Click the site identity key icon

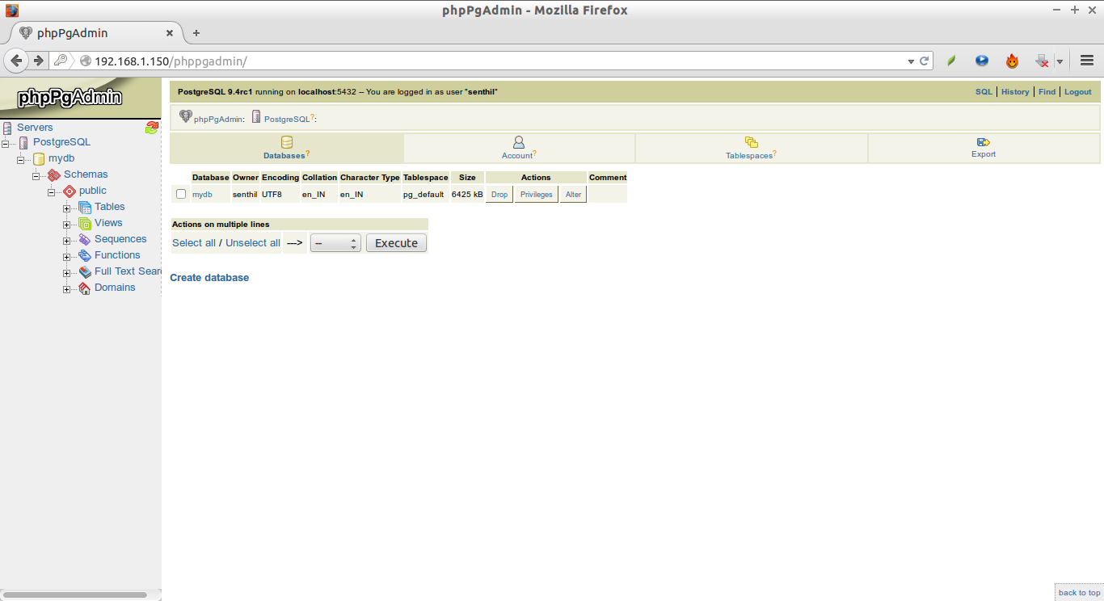60,61
